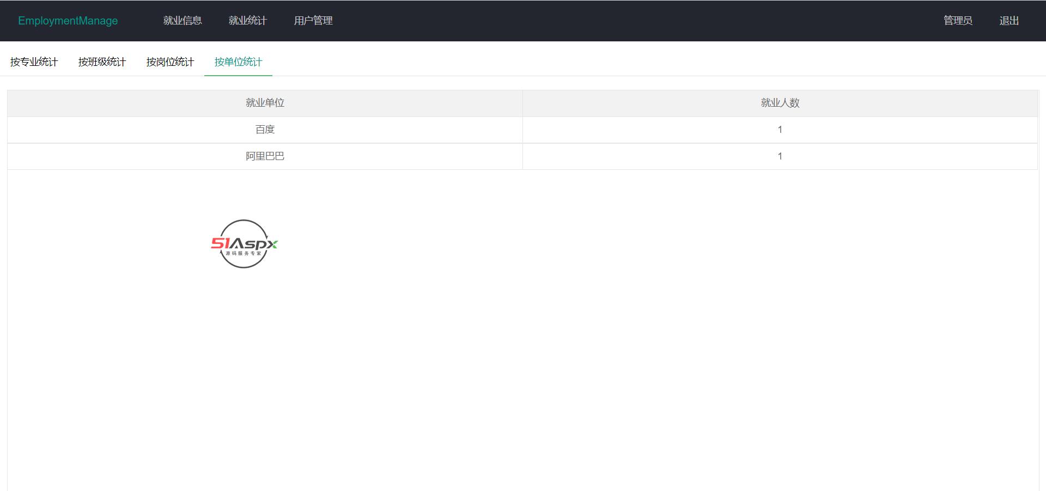Switch to the 按专业统计 tab
The height and width of the screenshot is (491, 1046).
[34, 62]
